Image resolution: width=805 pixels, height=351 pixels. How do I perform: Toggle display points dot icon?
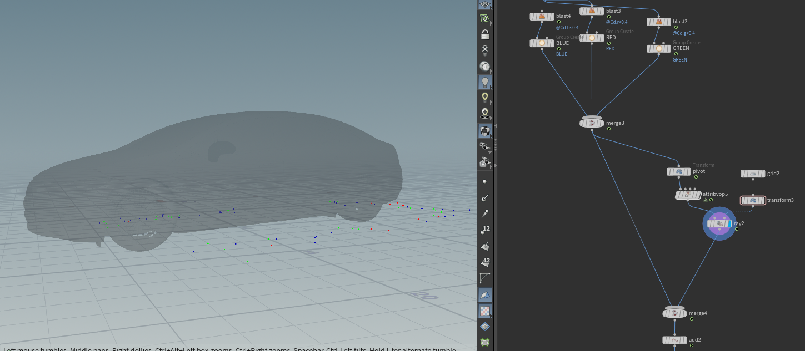pos(485,181)
